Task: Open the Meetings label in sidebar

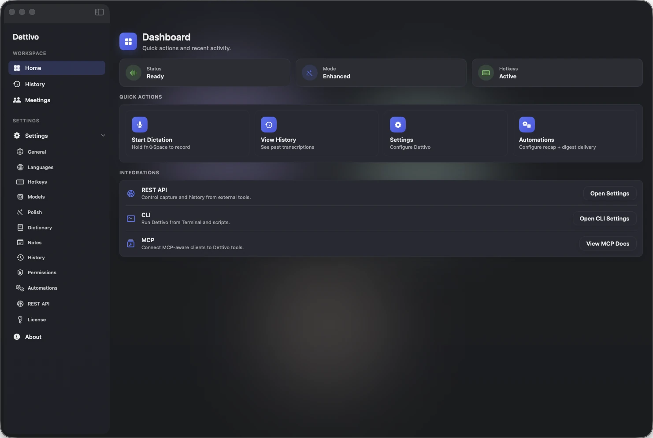Action: (37, 100)
